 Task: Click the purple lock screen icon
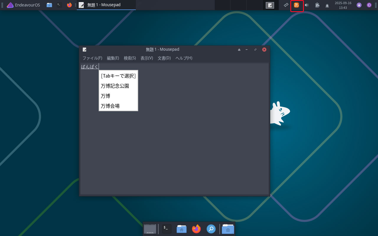[359, 5]
